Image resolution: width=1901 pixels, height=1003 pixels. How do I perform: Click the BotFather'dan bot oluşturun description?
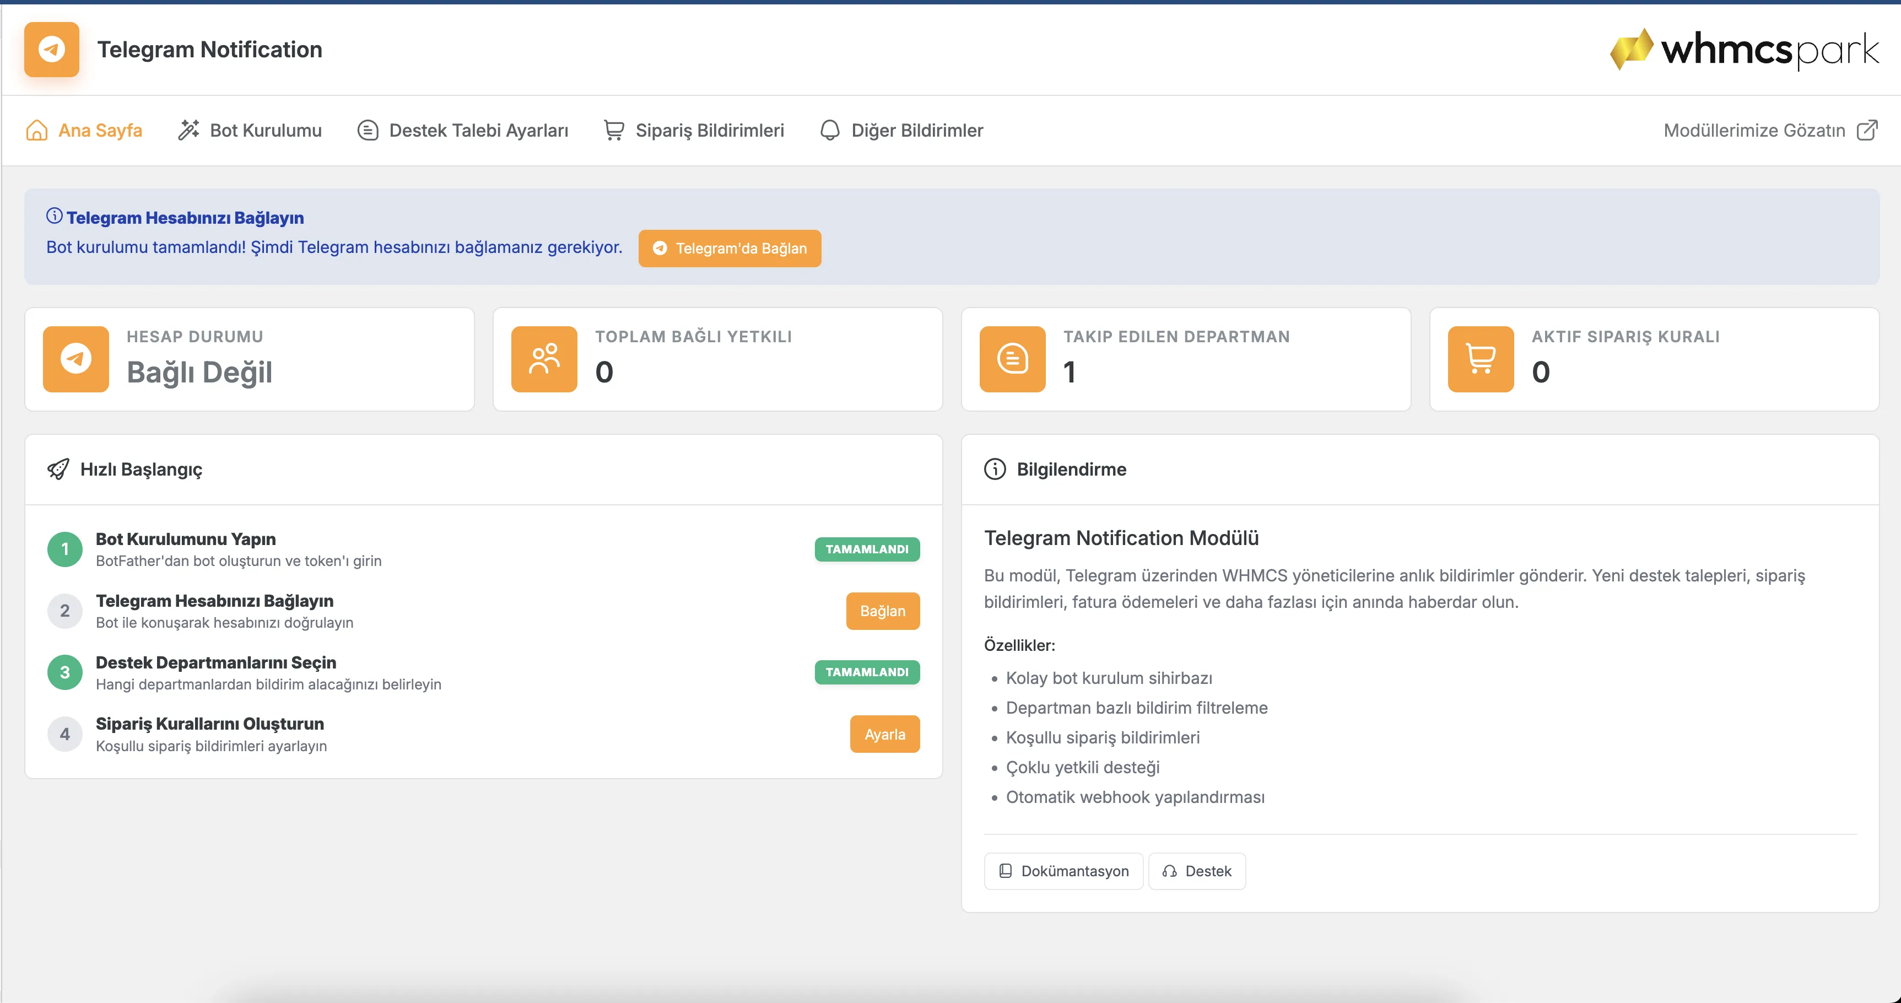tap(239, 561)
